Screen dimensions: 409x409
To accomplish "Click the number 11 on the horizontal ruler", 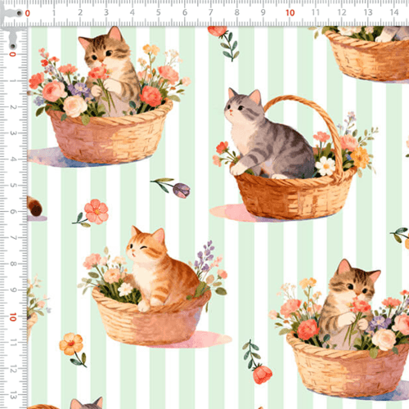I will (x=316, y=12).
